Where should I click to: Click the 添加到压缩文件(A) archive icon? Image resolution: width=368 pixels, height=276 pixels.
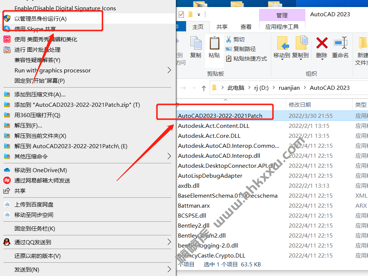(x=7, y=95)
